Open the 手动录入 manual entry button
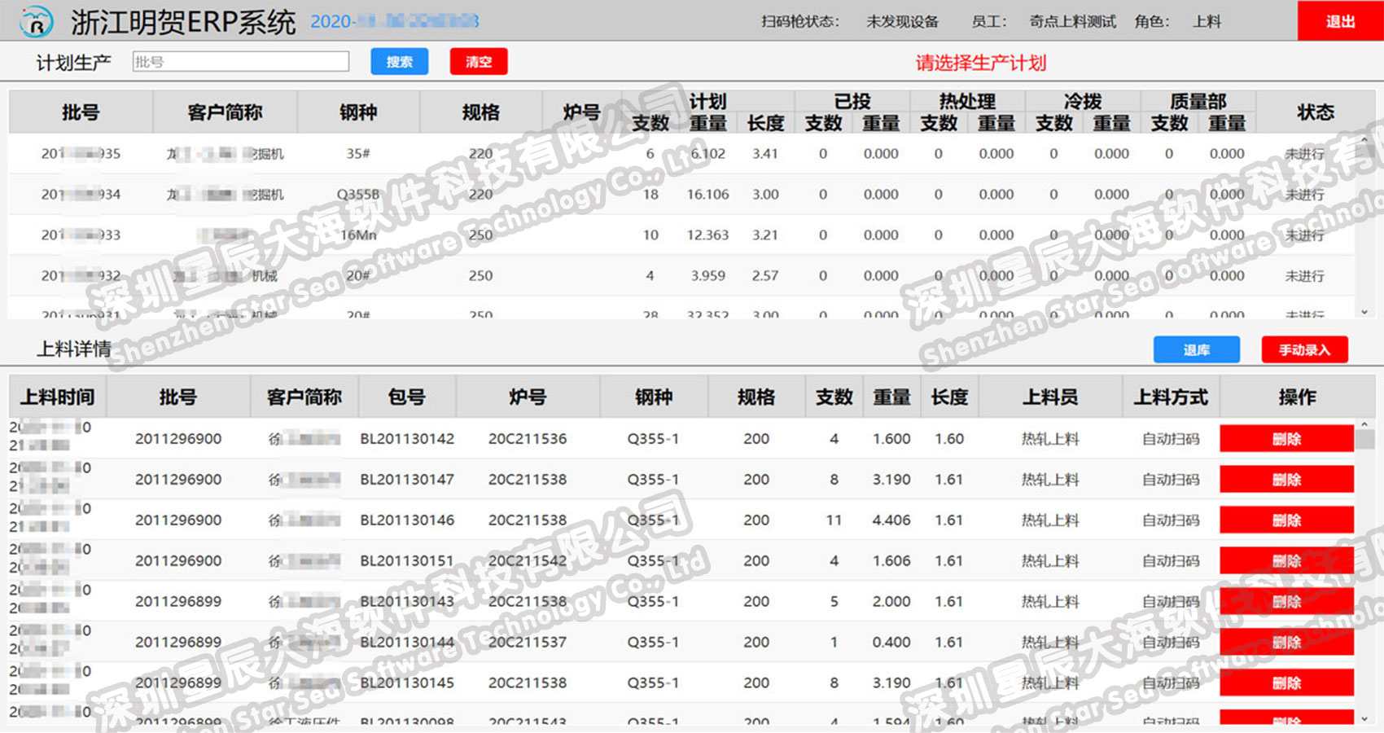1384x733 pixels. [x=1305, y=350]
